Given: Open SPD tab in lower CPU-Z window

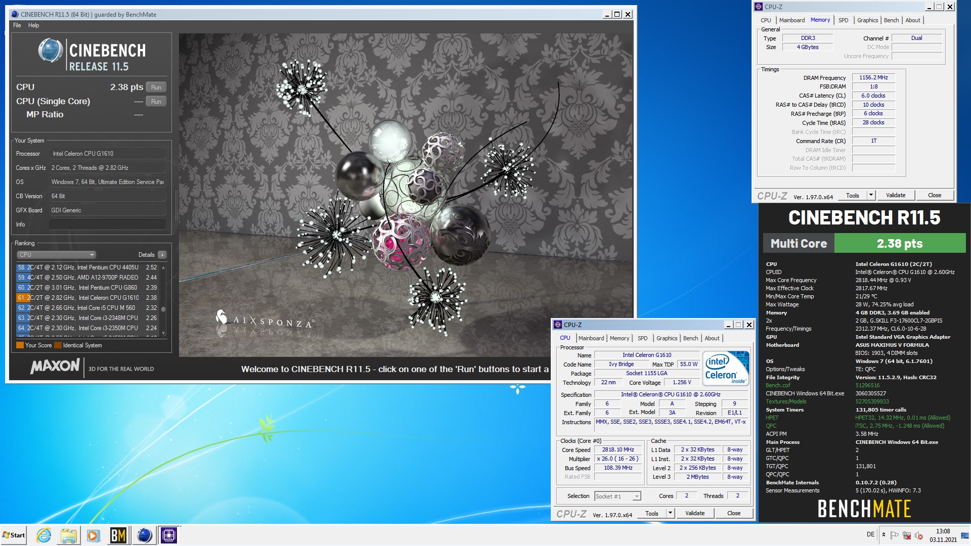Looking at the screenshot, I should click(x=642, y=338).
